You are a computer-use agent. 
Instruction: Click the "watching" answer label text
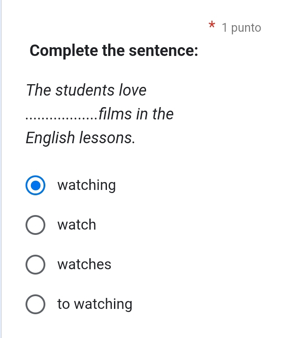pyautogui.click(x=87, y=186)
